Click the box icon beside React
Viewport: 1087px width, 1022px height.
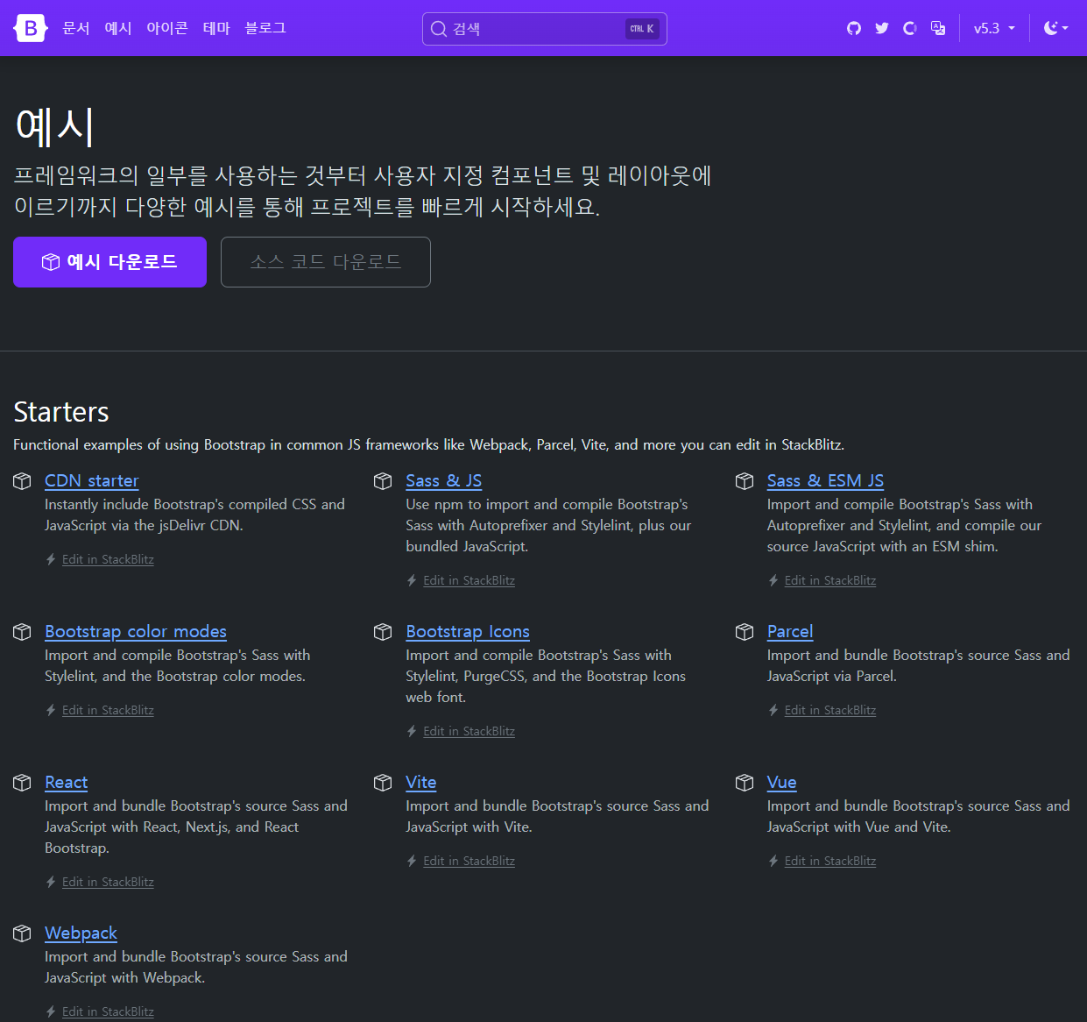22,783
